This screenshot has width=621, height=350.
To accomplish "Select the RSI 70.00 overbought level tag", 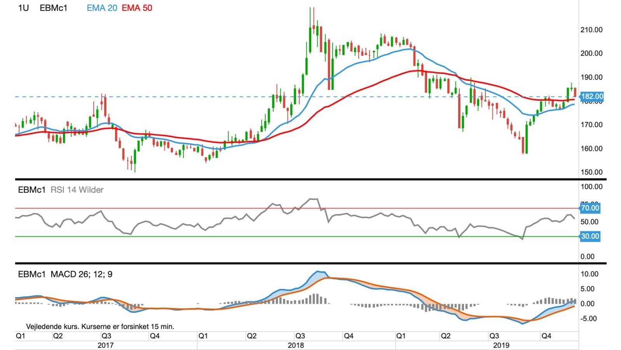I will click(590, 208).
